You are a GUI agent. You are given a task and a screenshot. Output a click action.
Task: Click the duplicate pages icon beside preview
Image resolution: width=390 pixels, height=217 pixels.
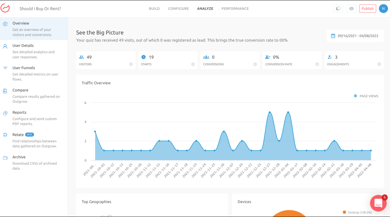(338, 9)
